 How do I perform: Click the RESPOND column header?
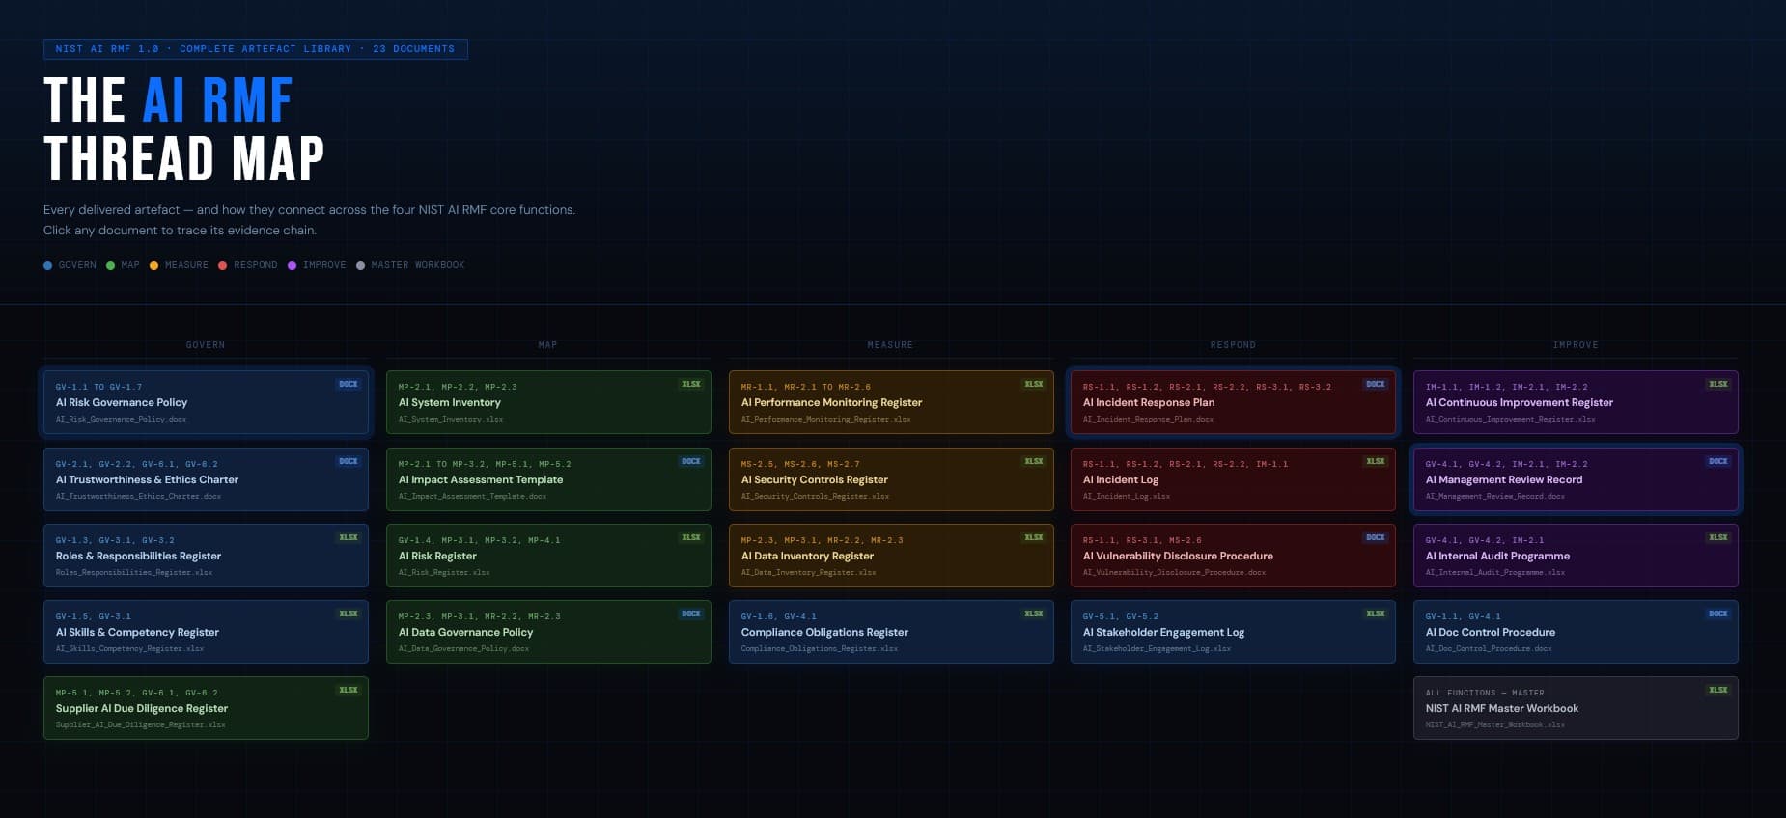(1233, 345)
